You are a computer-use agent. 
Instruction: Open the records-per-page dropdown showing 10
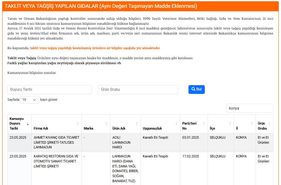tap(30, 100)
